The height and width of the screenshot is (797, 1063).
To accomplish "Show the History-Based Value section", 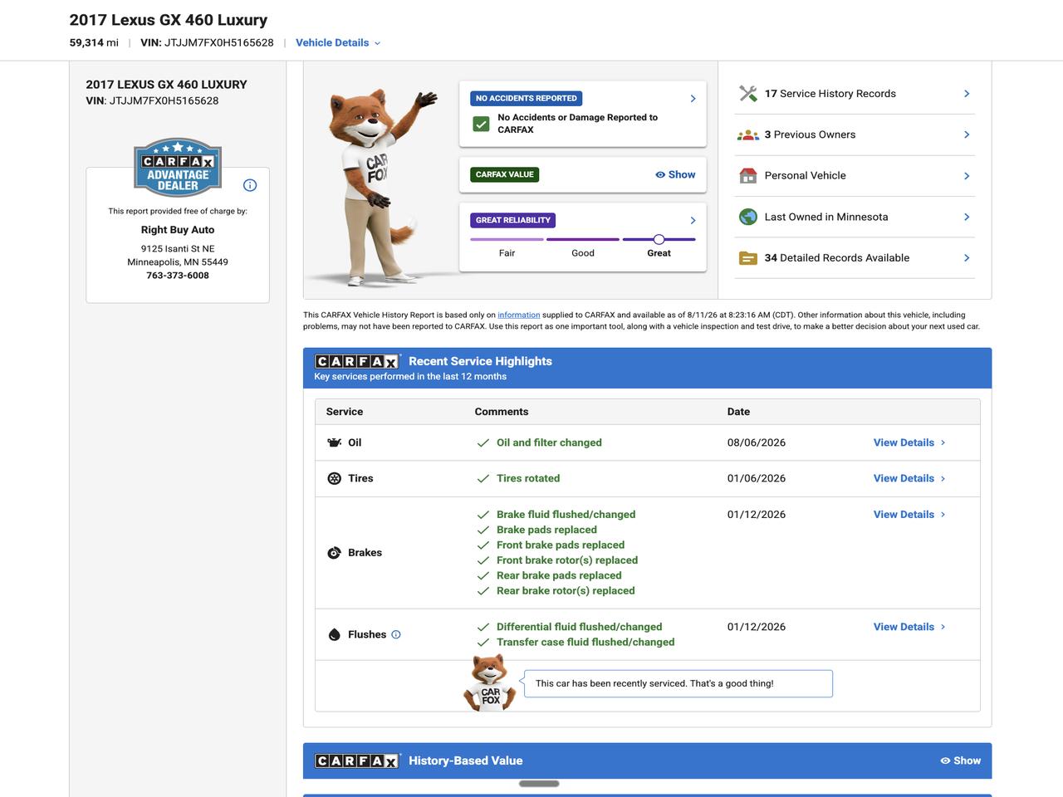I will pyautogui.click(x=960, y=760).
